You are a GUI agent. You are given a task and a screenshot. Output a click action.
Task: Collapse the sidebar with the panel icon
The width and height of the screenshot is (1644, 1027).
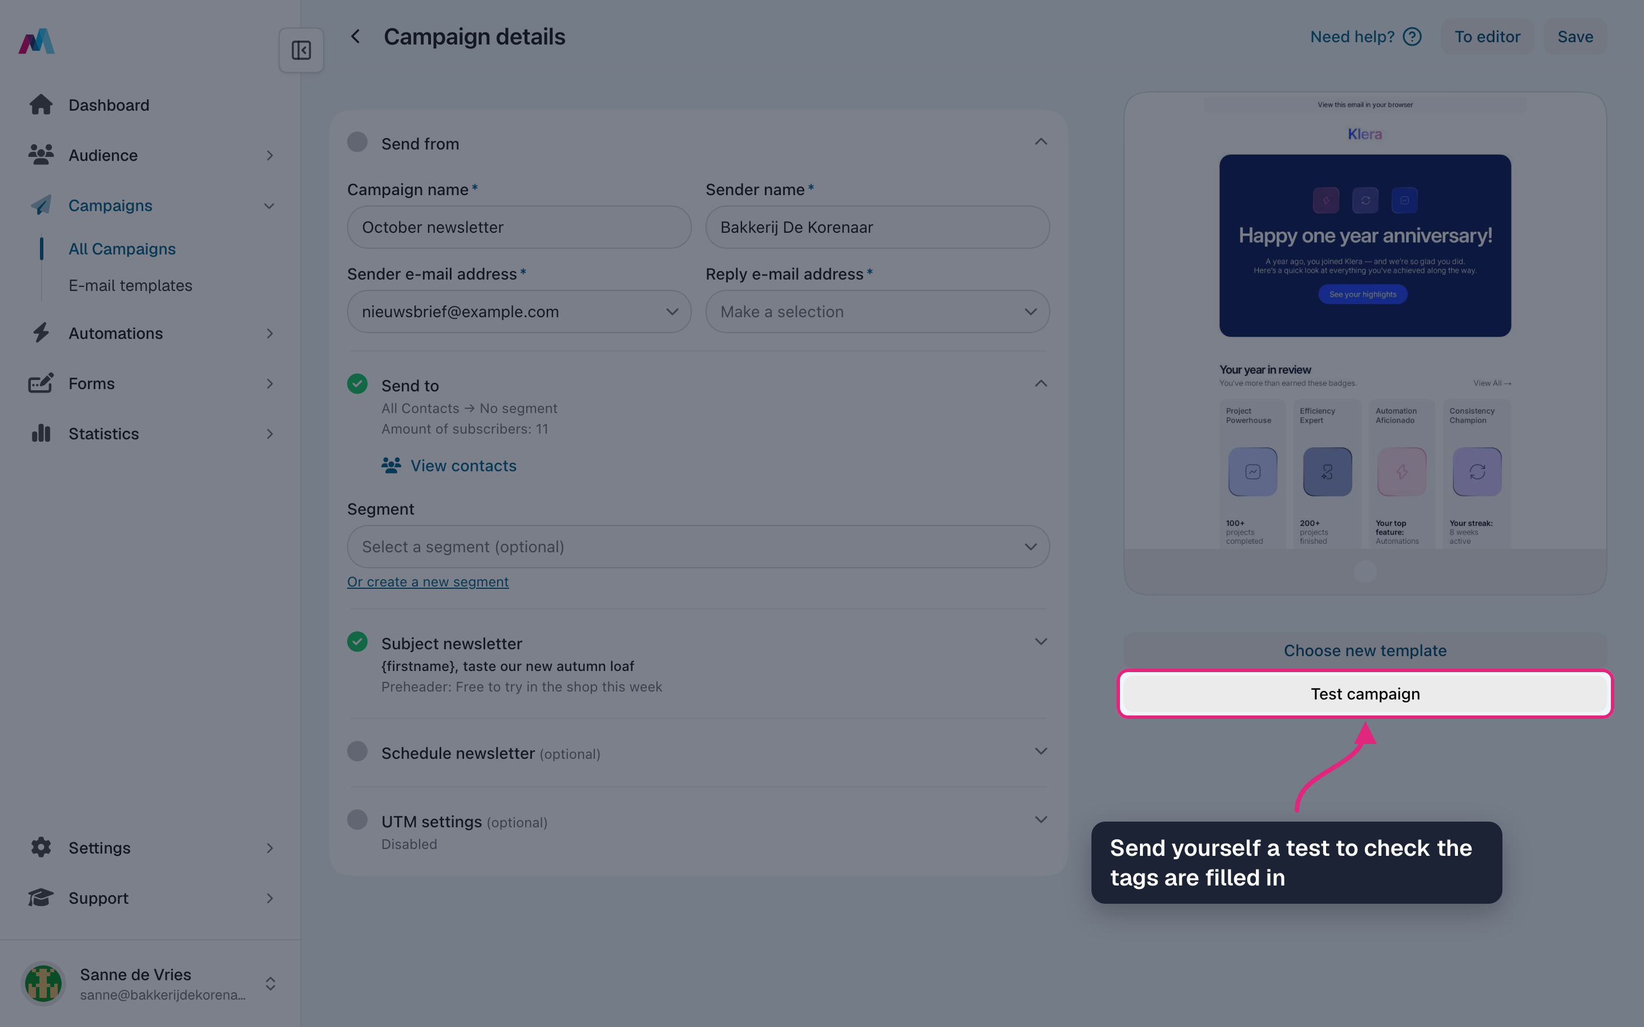(301, 50)
